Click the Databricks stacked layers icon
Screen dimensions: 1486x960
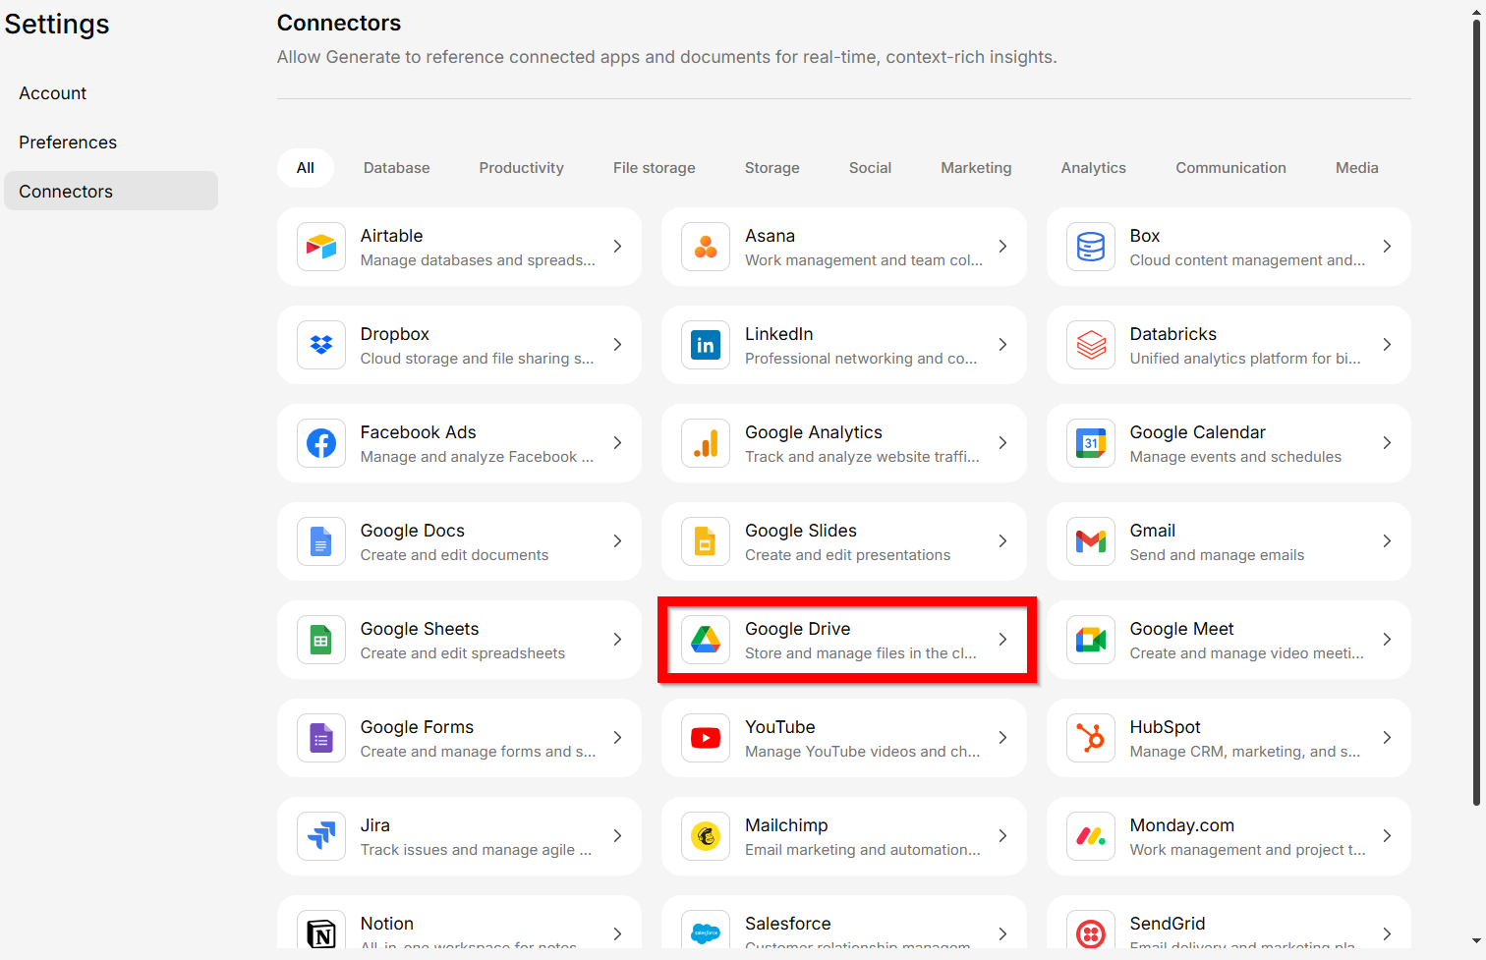pos(1091,345)
